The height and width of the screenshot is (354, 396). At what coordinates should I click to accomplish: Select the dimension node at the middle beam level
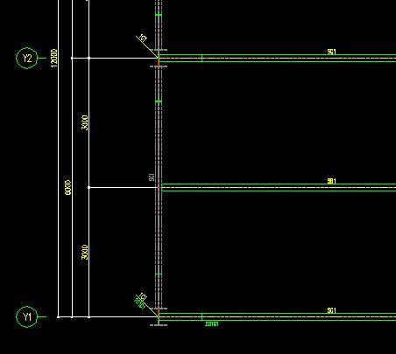click(x=88, y=188)
